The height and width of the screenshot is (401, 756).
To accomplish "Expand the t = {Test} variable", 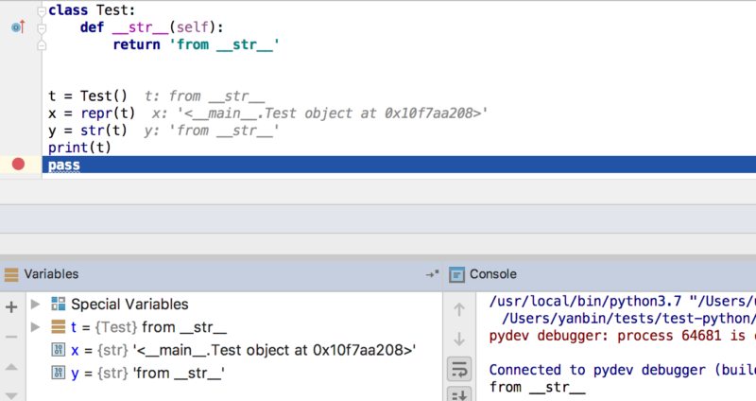I will click(x=36, y=327).
